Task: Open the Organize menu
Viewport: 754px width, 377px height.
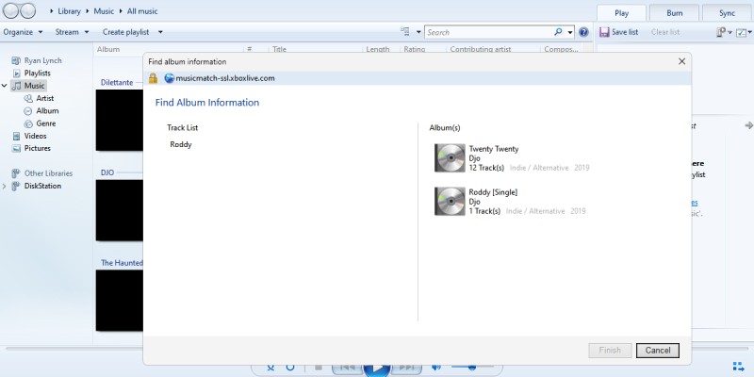Action: 23,32
